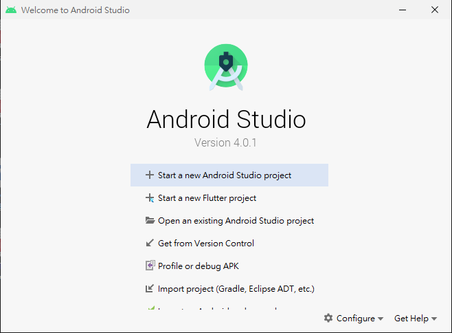The width and height of the screenshot is (452, 333).
Task: Click the Flutter plus icon
Action: click(150, 198)
